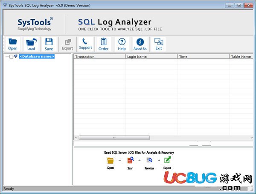
Task: Click the Login Name column header
Action: (151, 56)
